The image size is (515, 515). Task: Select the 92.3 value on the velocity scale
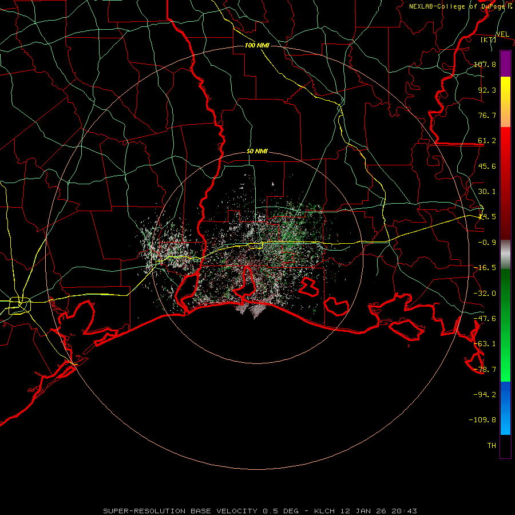487,90
